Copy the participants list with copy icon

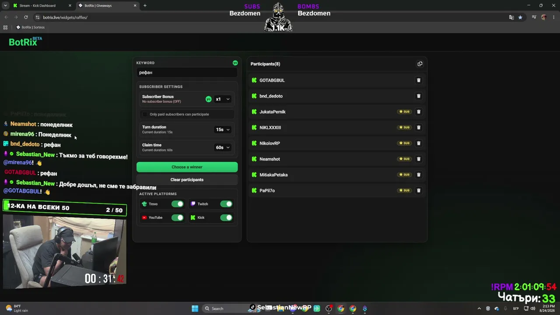pyautogui.click(x=420, y=64)
